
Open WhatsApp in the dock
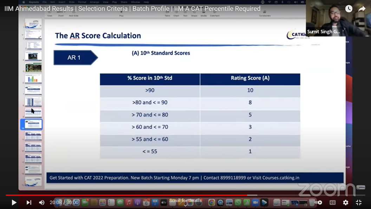(238, 202)
